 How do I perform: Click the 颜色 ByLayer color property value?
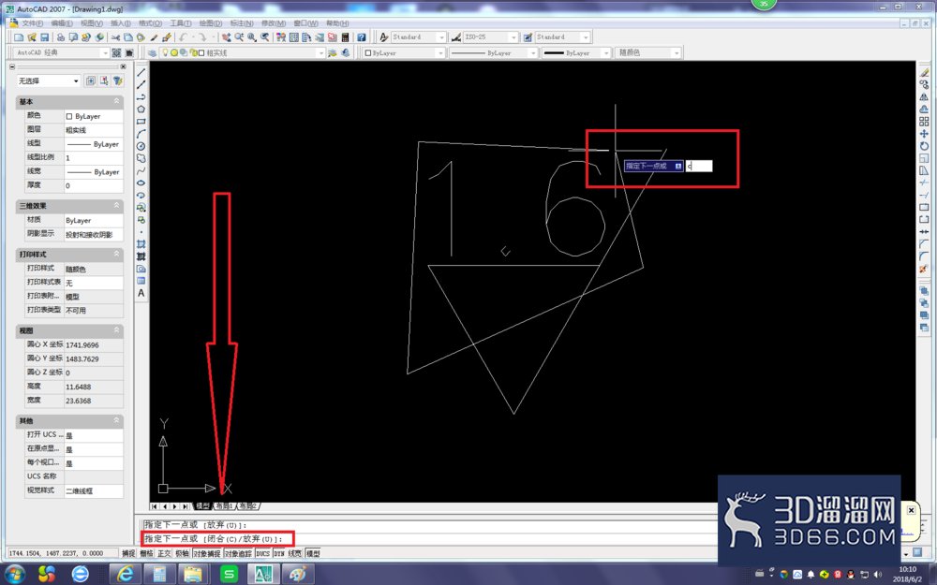click(x=93, y=116)
